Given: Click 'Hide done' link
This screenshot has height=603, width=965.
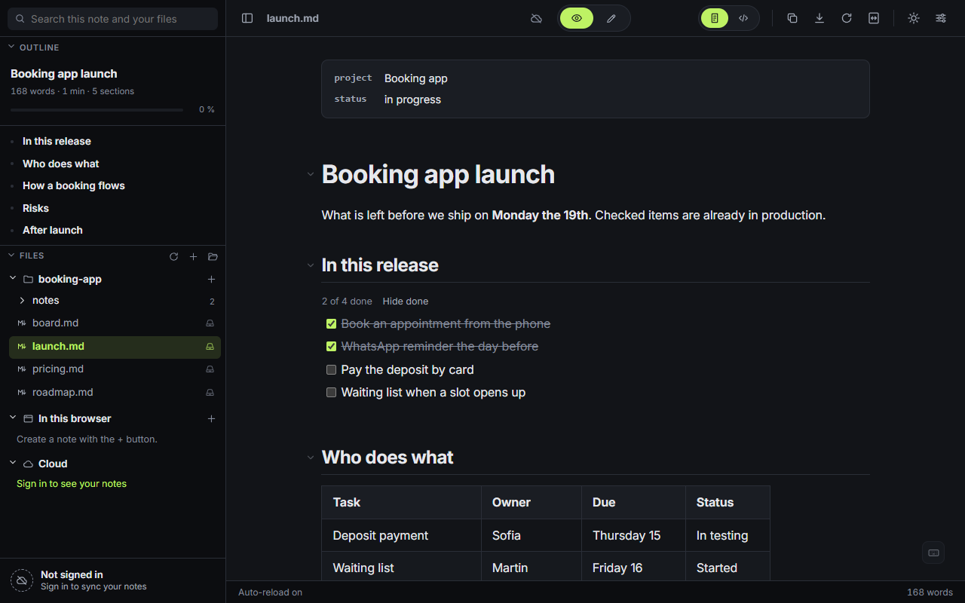Looking at the screenshot, I should click(x=406, y=301).
